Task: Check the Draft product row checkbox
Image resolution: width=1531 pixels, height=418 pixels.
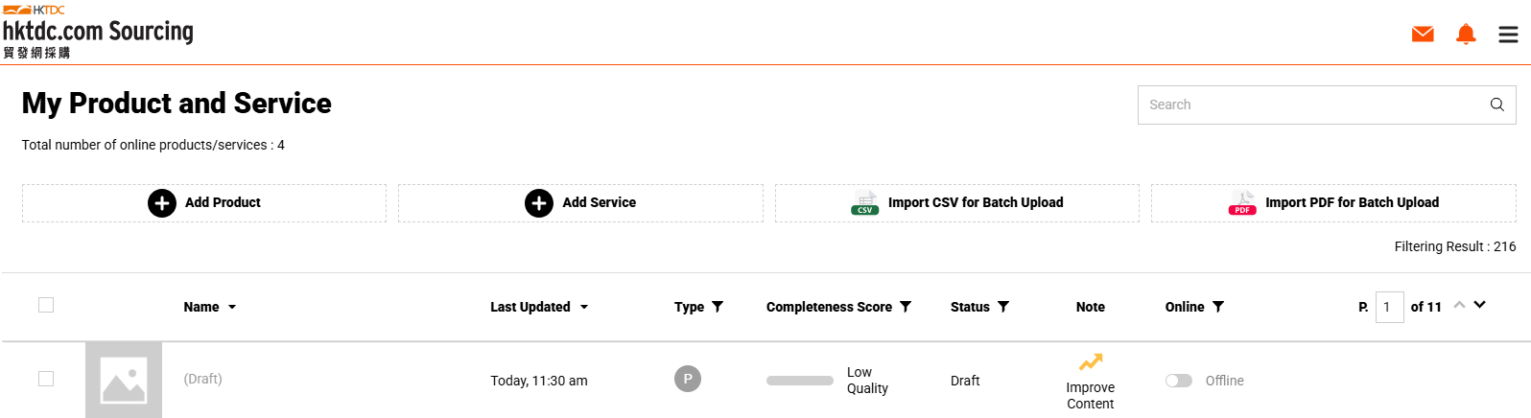Action: (46, 379)
